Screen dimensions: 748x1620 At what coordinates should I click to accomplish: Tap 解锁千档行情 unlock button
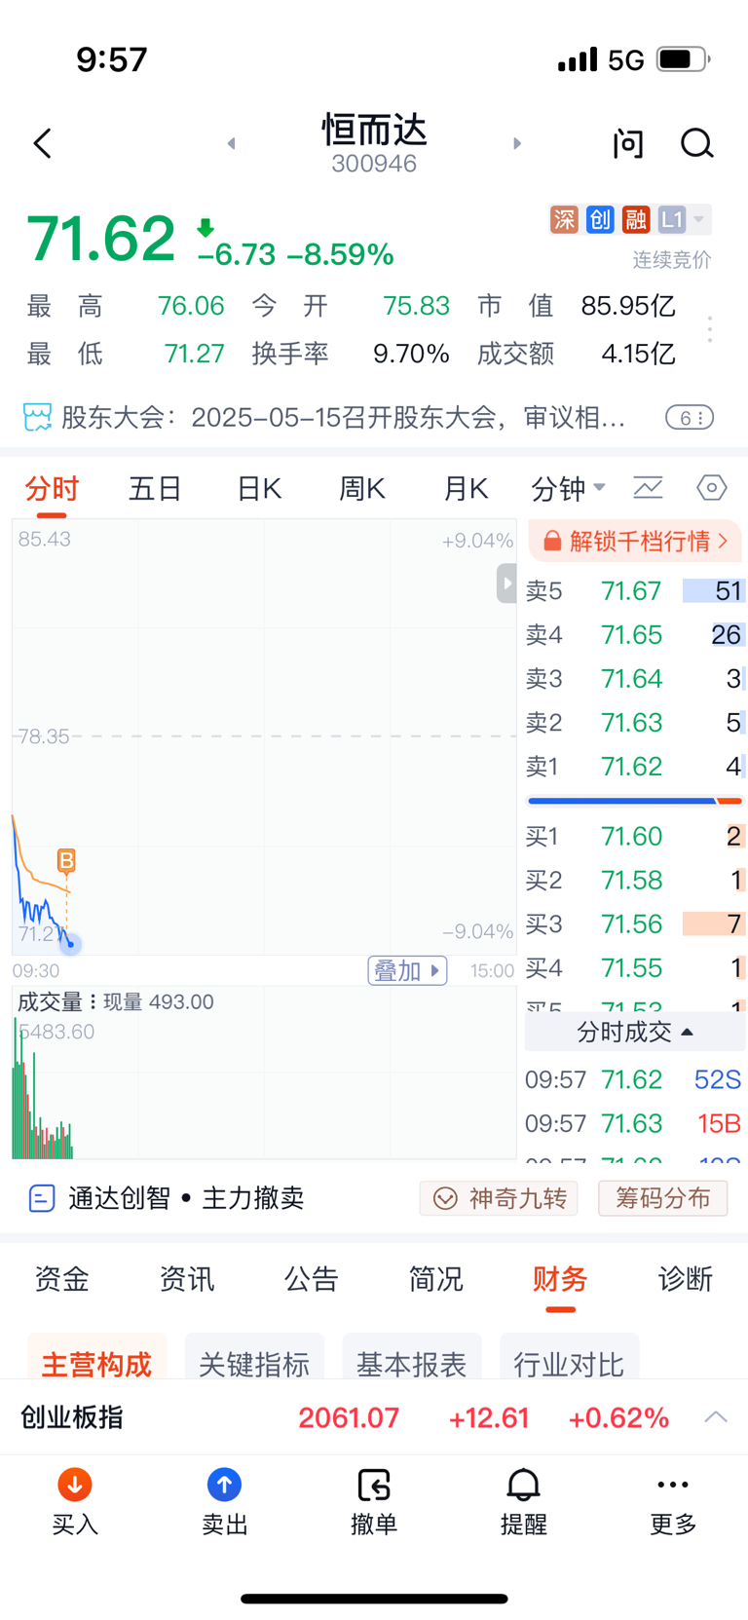635,541
